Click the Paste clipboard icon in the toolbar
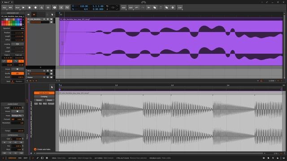287x161 pixels. [161, 8]
